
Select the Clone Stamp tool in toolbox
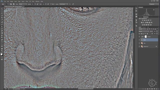coord(2,26)
